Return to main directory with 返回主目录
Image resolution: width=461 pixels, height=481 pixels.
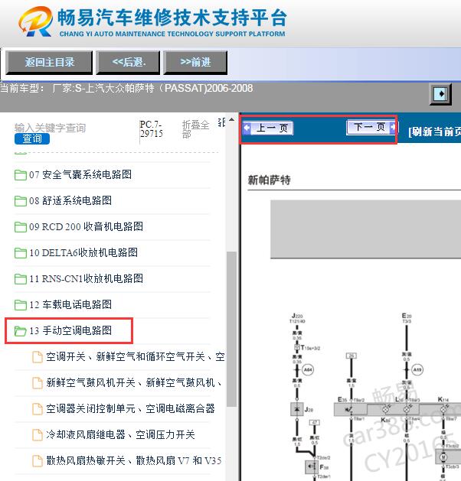click(49, 63)
